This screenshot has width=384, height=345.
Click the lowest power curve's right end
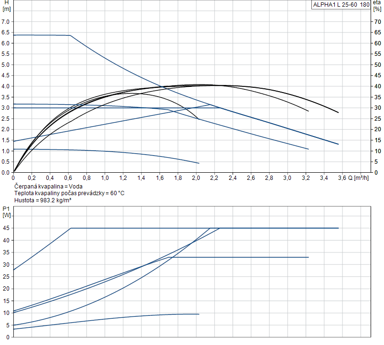[198, 314]
